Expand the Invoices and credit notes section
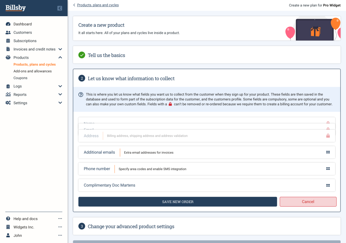The width and height of the screenshot is (346, 243). click(60, 49)
